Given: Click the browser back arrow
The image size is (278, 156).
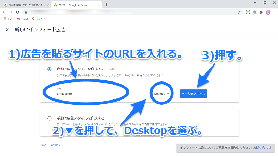Looking at the screenshot, I should tap(4, 12).
